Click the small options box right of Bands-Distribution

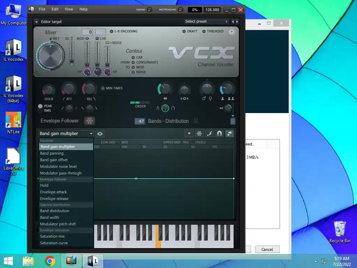233,121
